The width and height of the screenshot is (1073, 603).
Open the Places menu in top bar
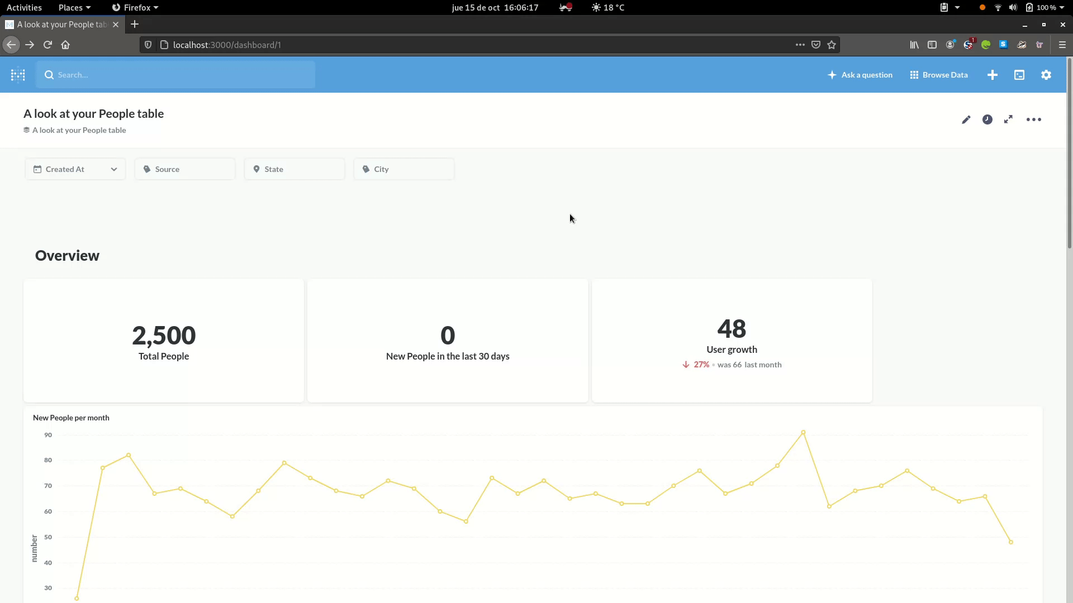(x=74, y=7)
